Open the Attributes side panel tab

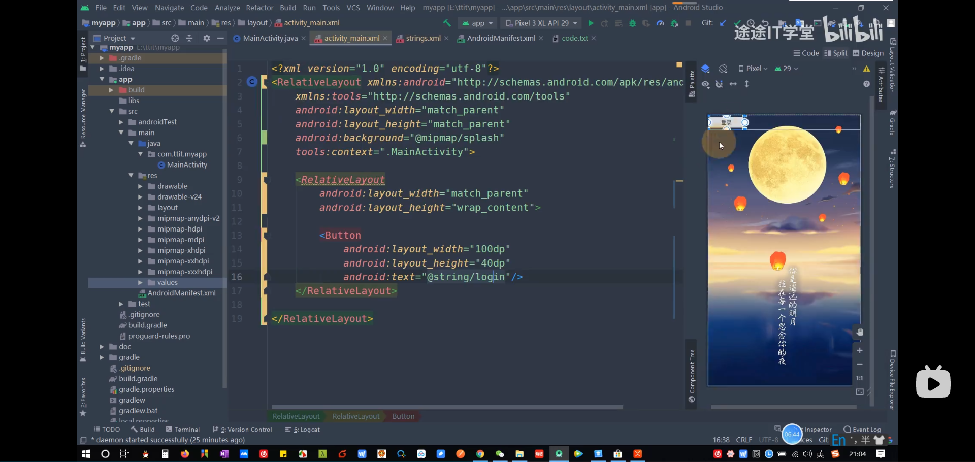click(882, 84)
